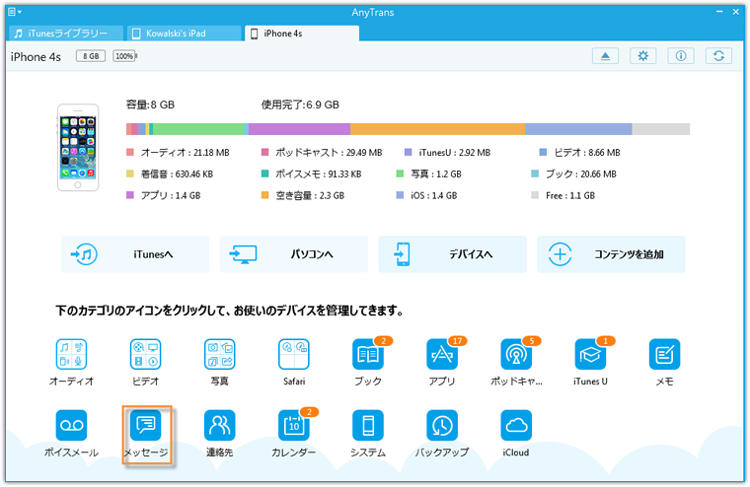Switch to the Kowalski's iPad tab
This screenshot has height=487, width=750.
click(x=184, y=34)
